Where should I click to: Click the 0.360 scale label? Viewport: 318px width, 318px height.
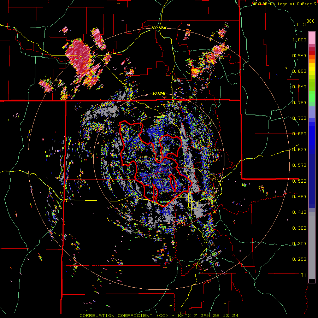(x=299, y=228)
